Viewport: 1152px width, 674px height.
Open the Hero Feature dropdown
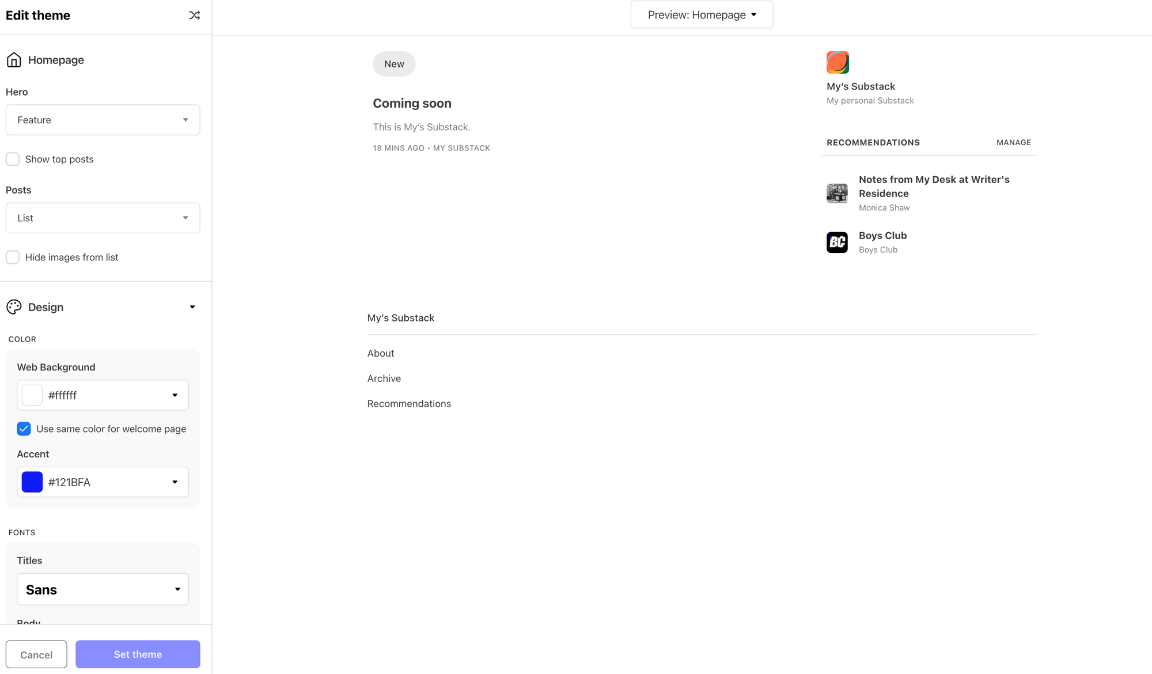[x=103, y=120]
